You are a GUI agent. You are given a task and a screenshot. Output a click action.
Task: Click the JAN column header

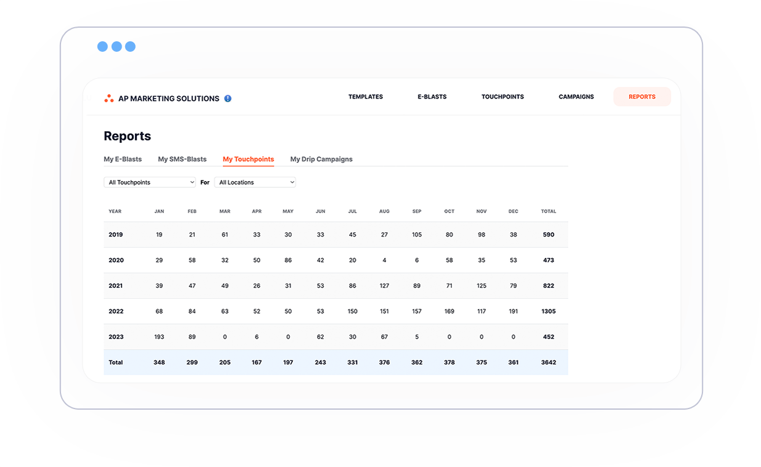tap(159, 211)
